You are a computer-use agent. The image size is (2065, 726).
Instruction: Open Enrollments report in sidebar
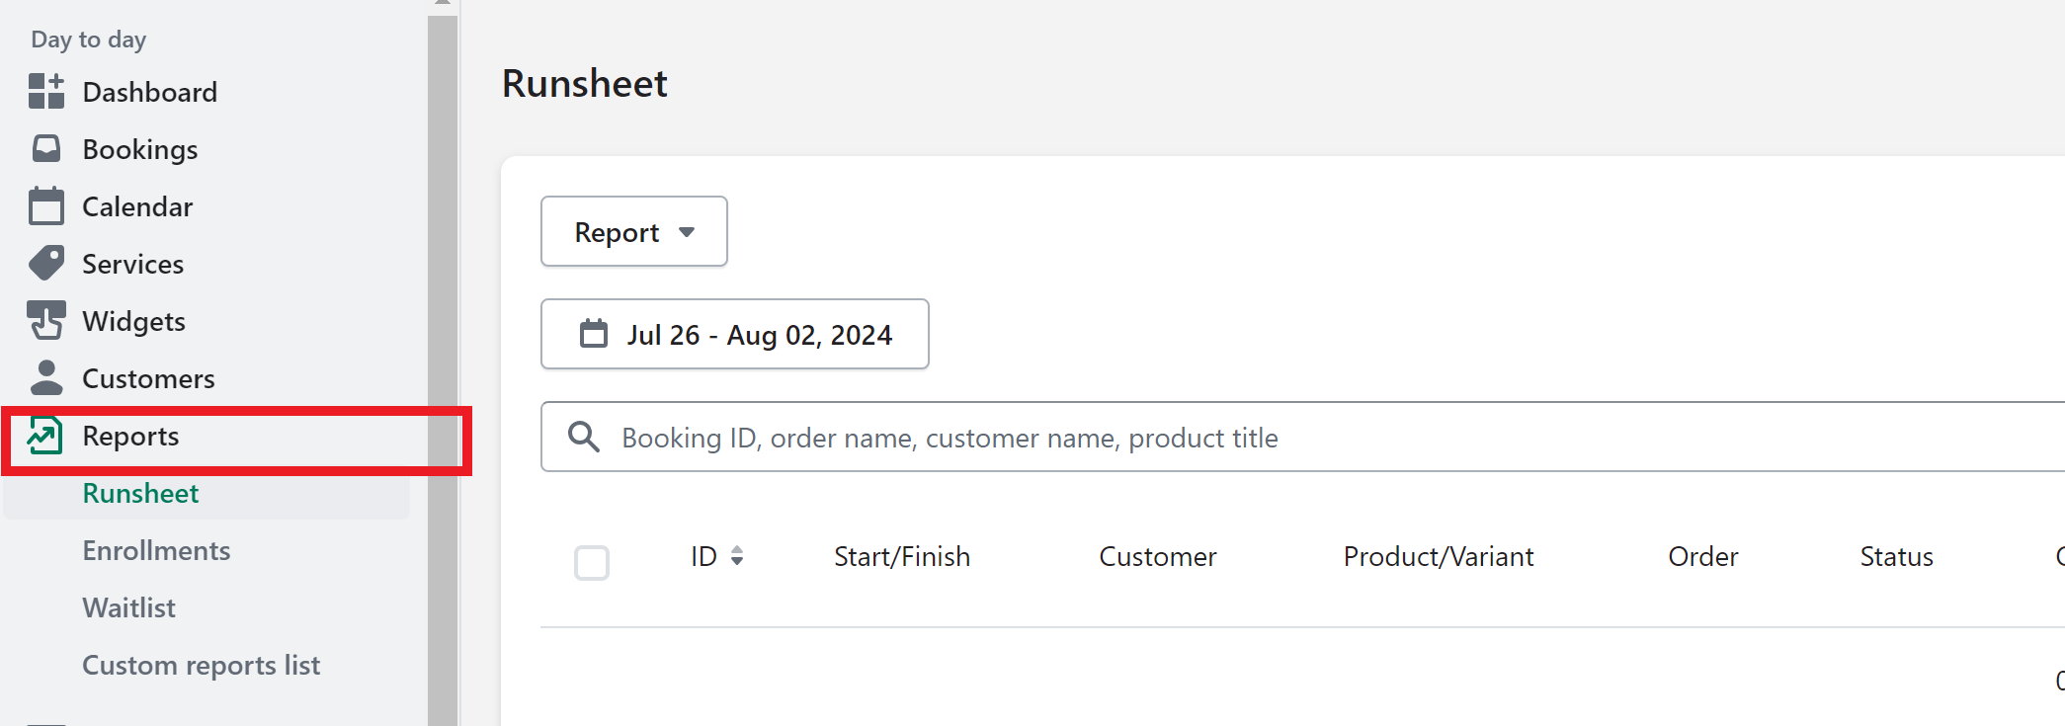click(x=156, y=550)
